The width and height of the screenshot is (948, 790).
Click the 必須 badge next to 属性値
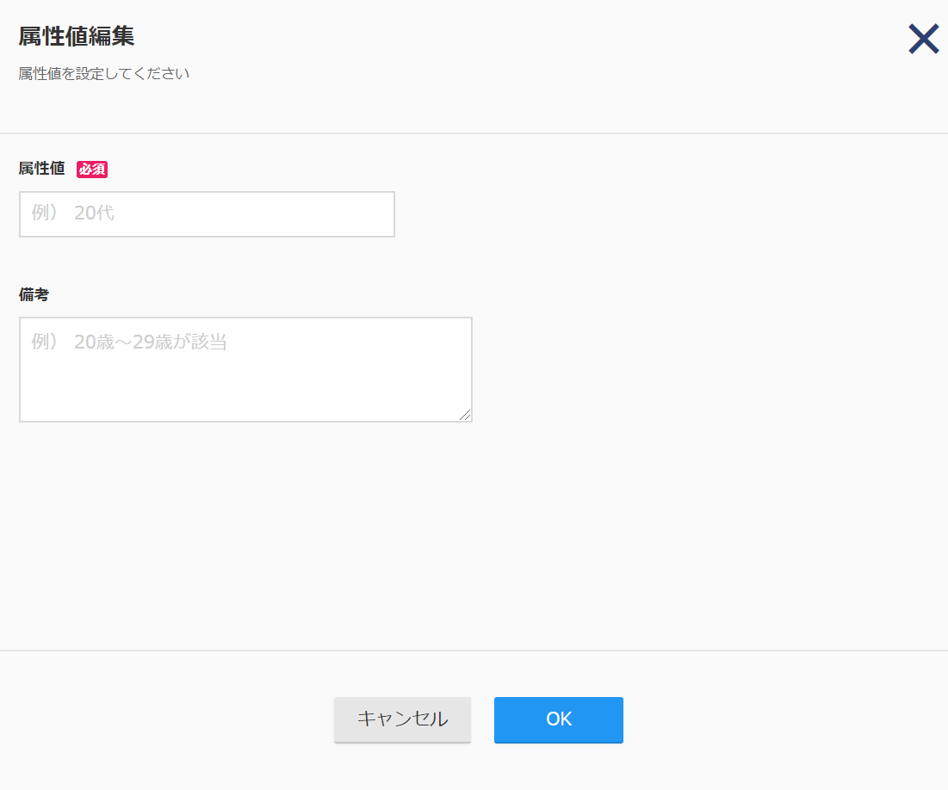pyautogui.click(x=92, y=170)
